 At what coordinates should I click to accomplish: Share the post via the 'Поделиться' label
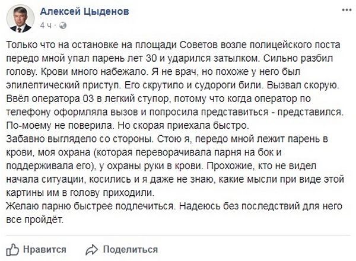click(131, 249)
